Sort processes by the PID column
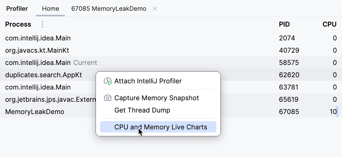Screen dimensions: 342x157 click(284, 24)
